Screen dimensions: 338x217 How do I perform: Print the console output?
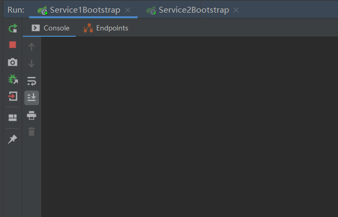[x=32, y=115]
